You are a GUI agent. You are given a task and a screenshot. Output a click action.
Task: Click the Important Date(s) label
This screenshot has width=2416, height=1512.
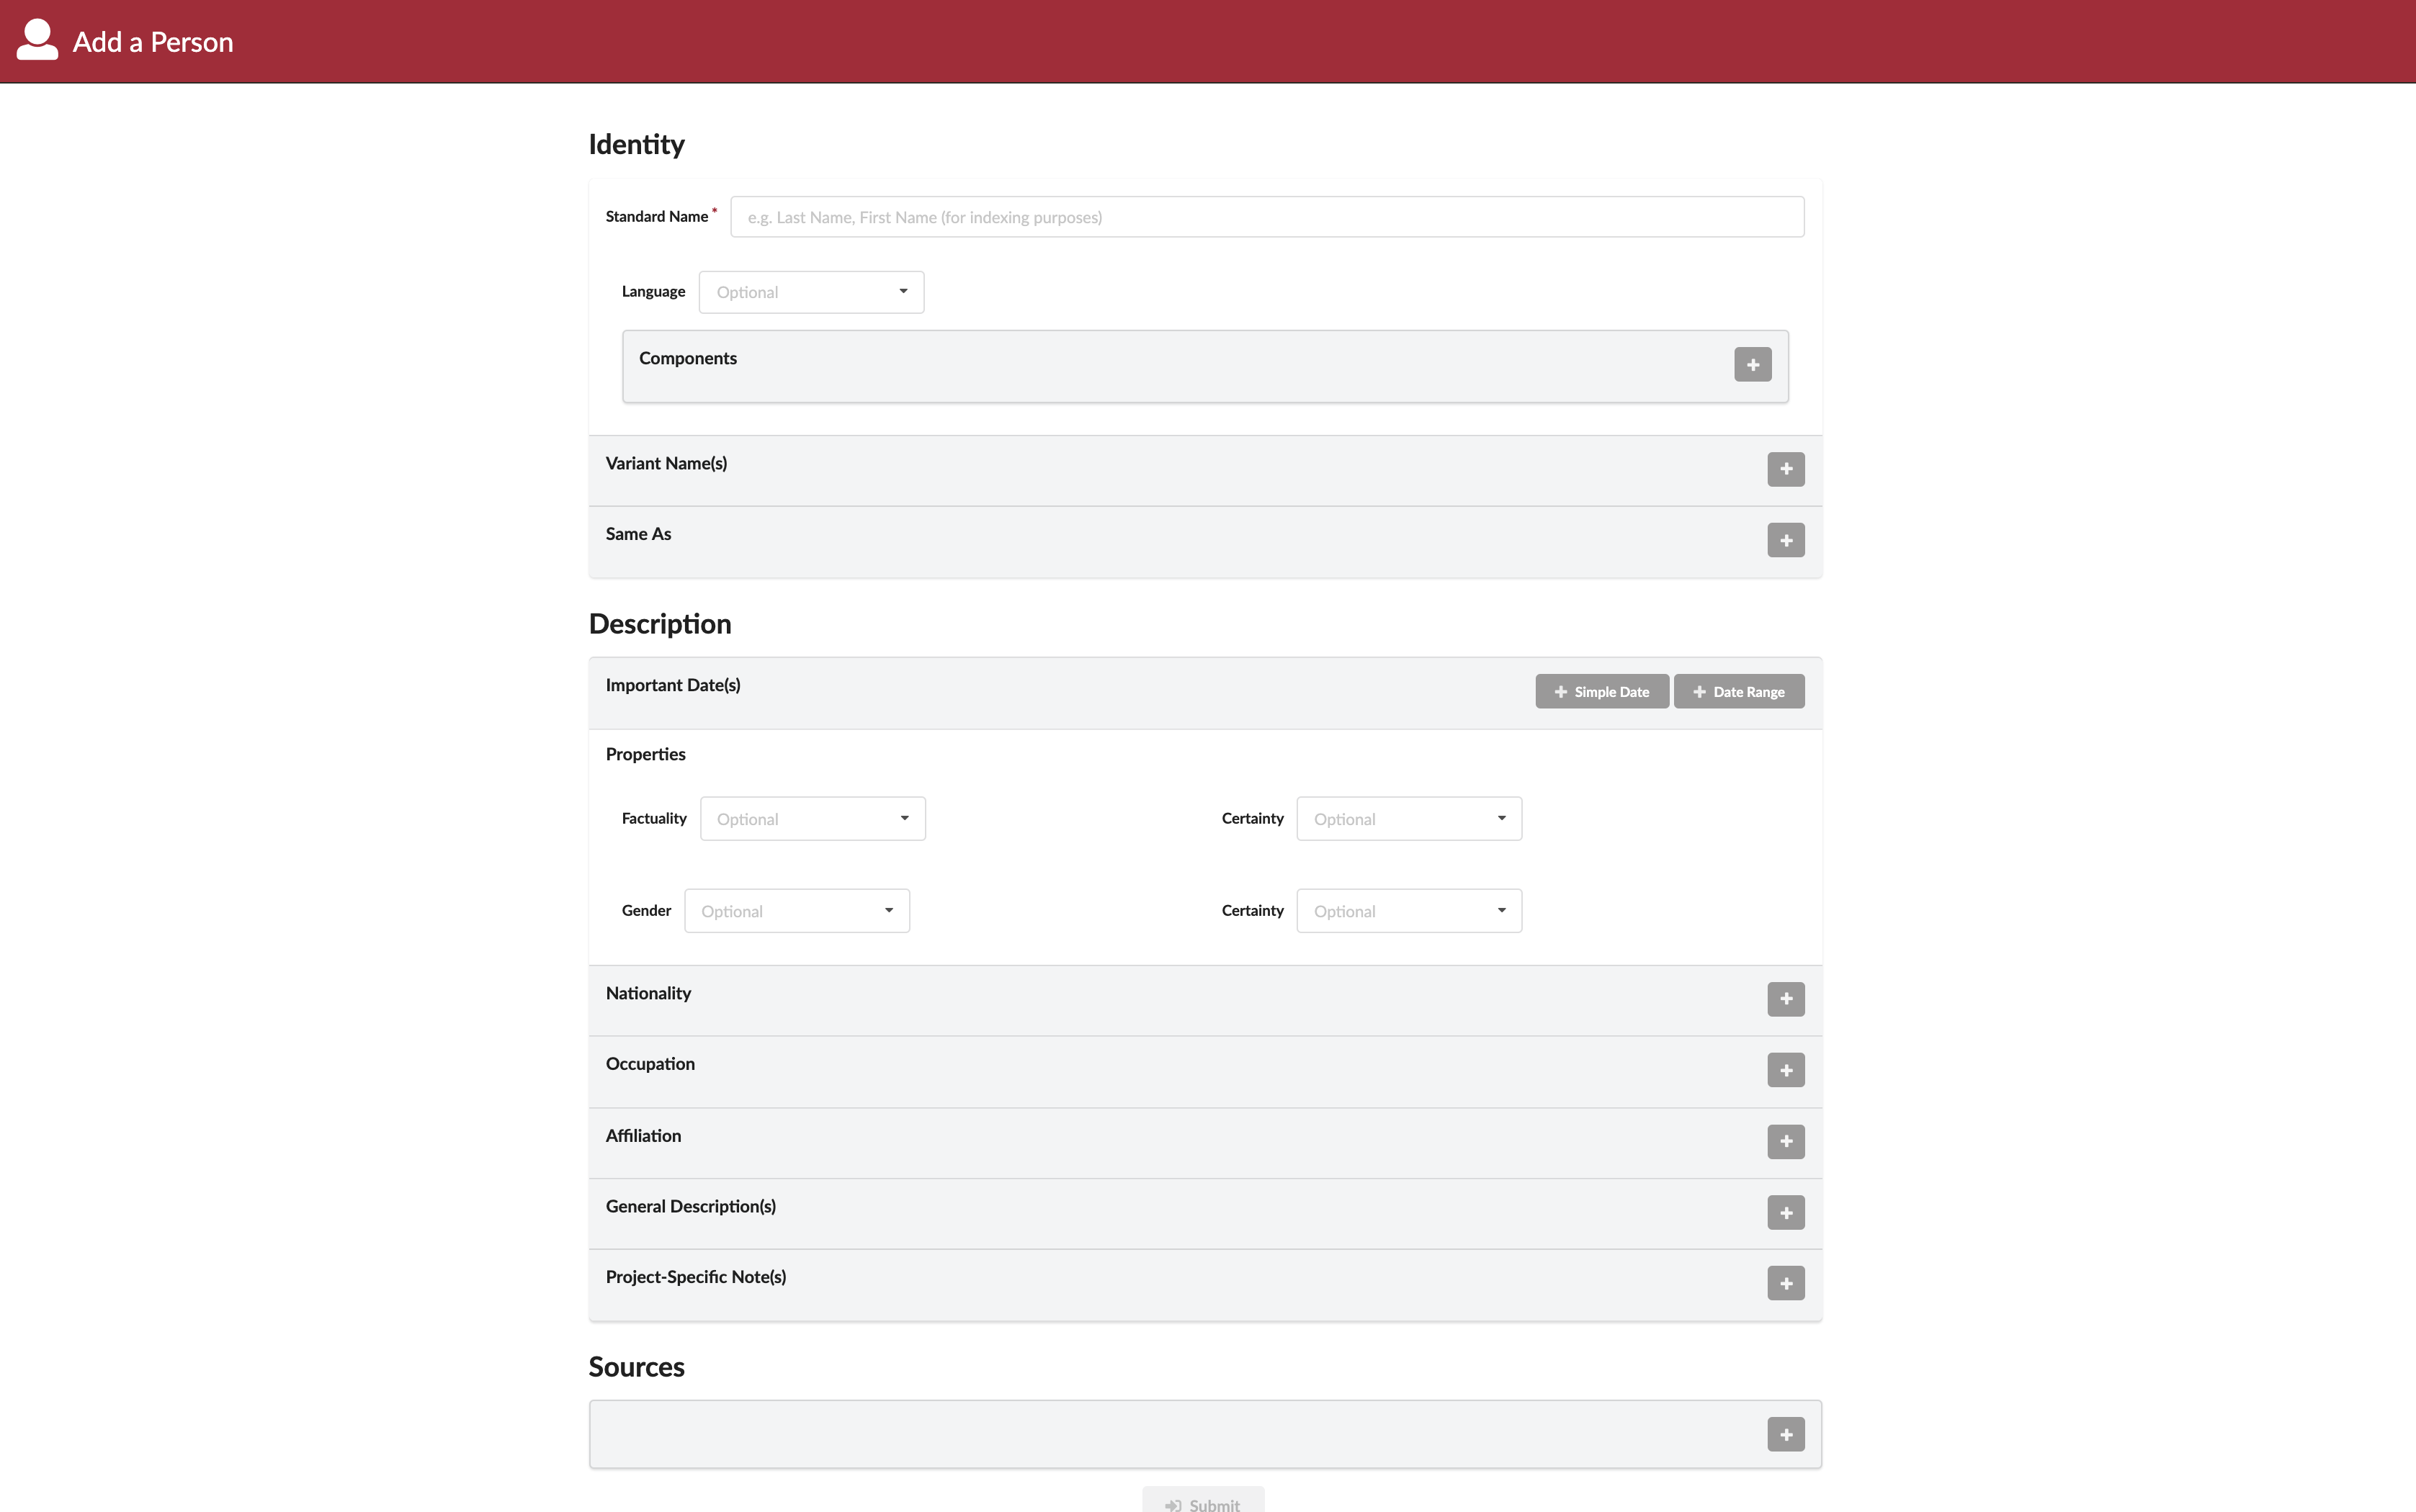coord(674,685)
